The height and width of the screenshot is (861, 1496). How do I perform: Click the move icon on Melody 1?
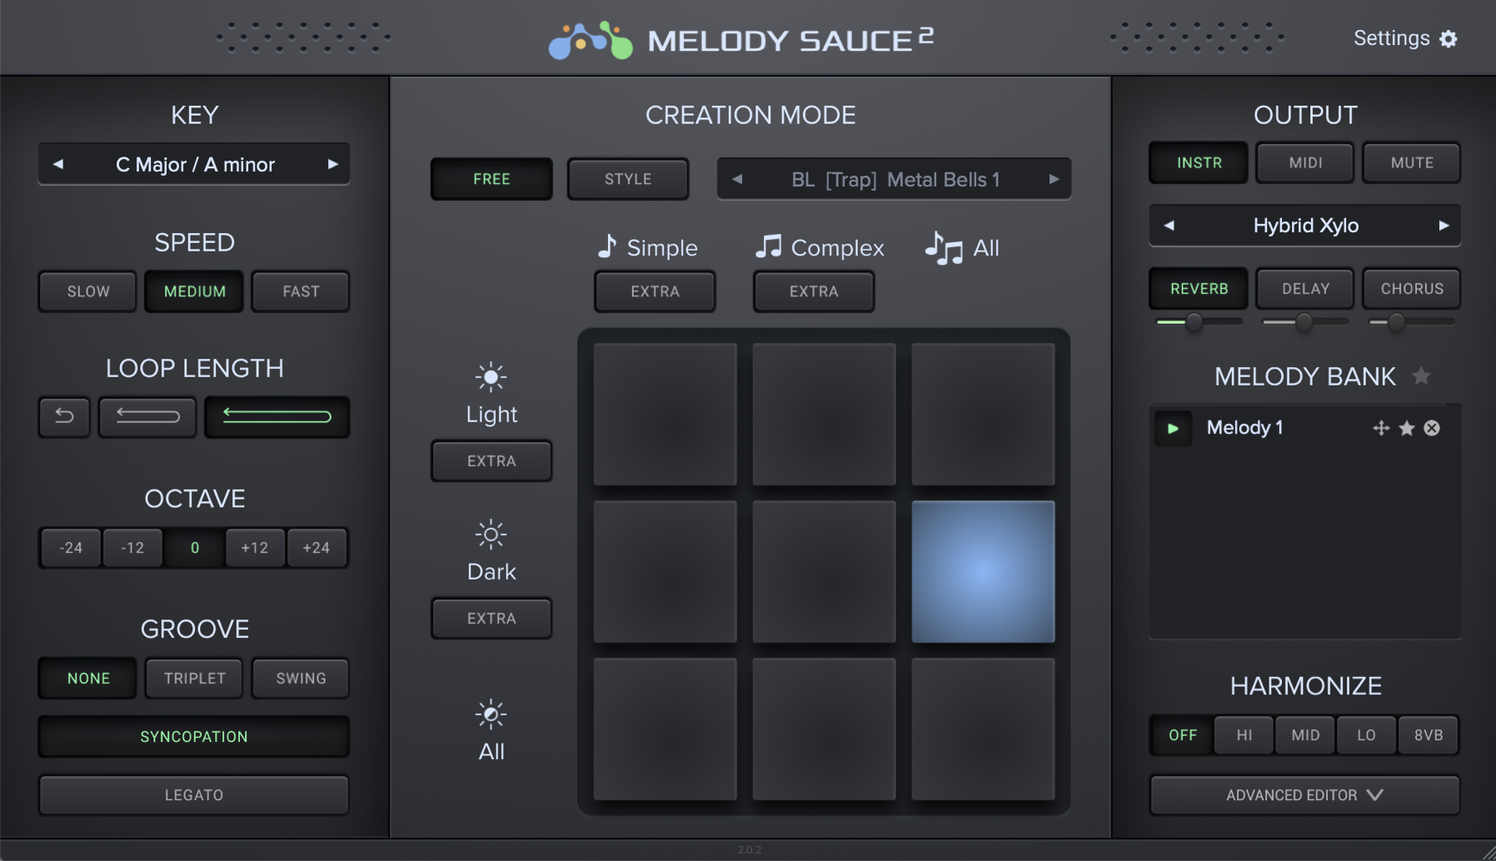point(1381,428)
